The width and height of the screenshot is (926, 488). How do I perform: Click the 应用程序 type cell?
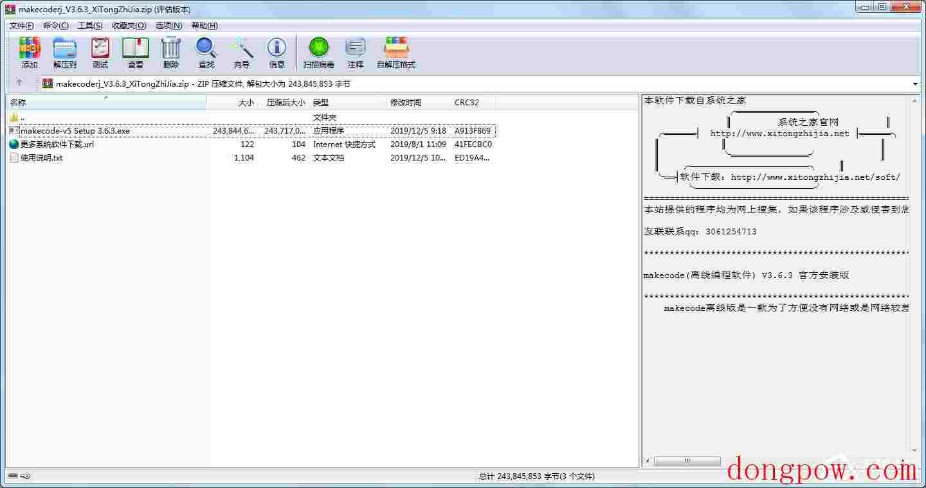pyautogui.click(x=328, y=130)
